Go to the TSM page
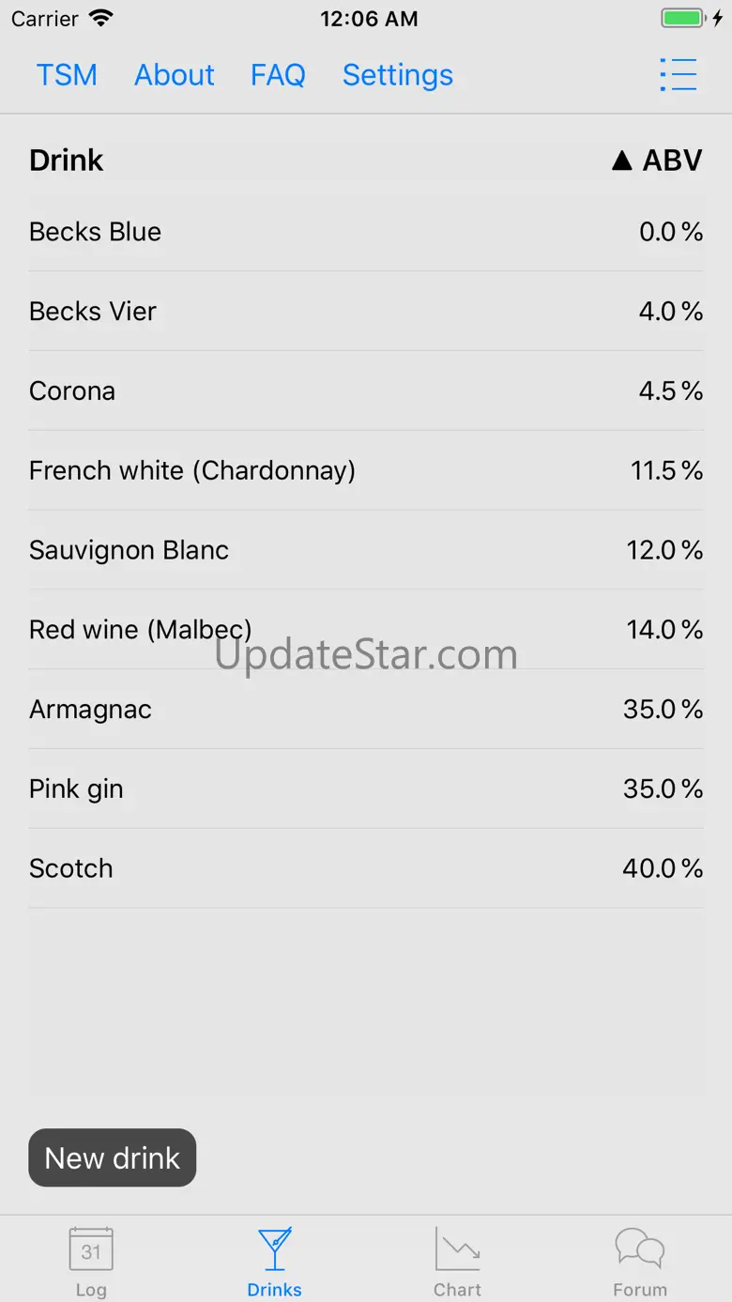 67,75
